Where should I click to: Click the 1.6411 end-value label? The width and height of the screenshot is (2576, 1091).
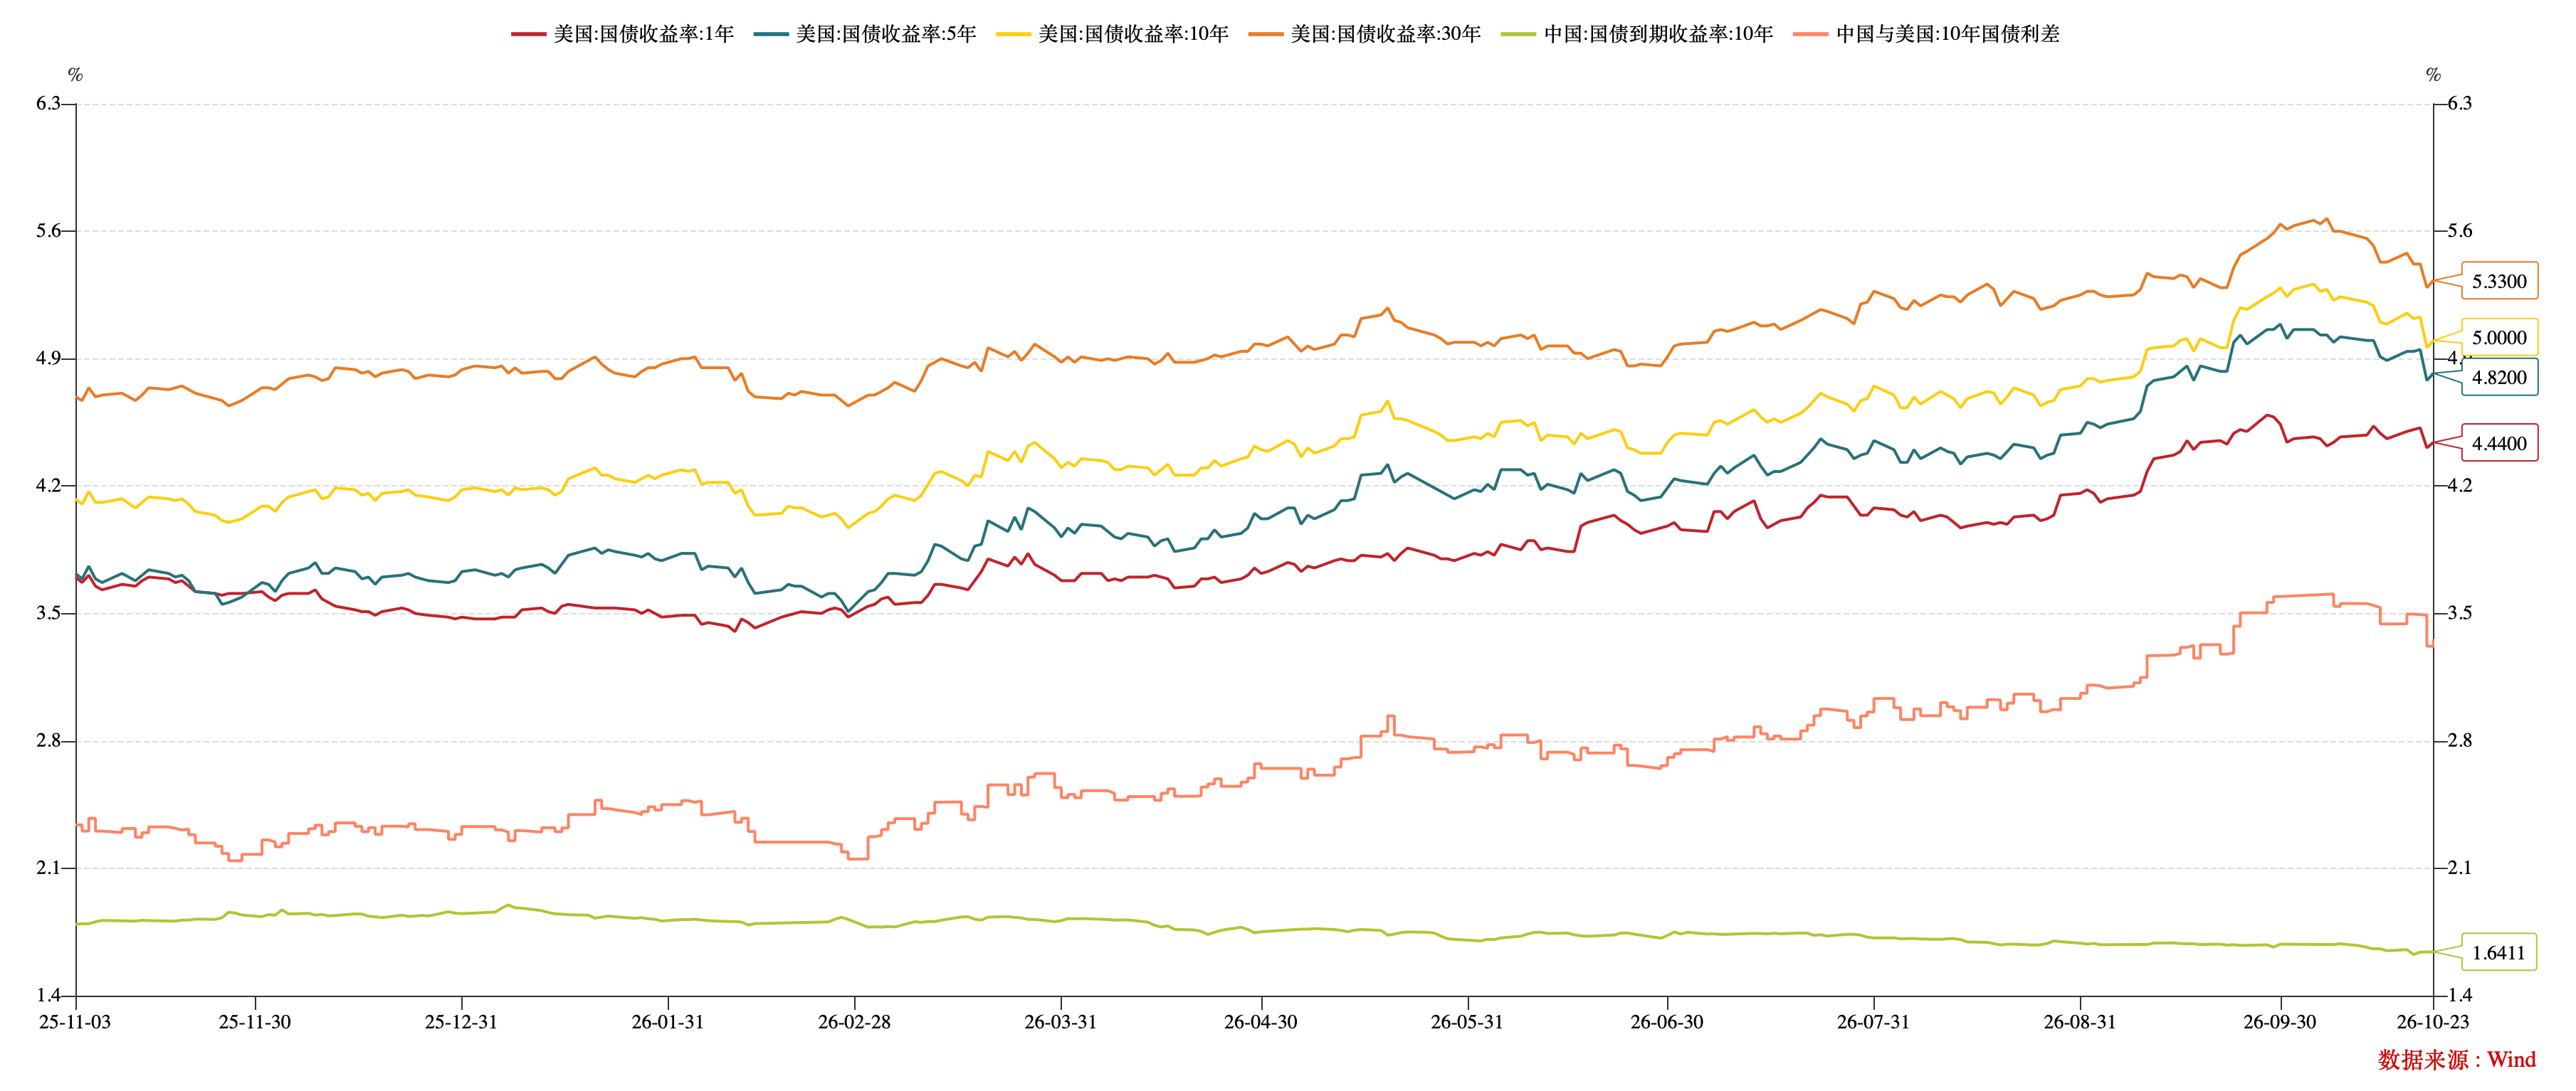point(2499,953)
